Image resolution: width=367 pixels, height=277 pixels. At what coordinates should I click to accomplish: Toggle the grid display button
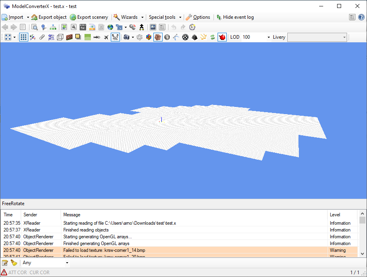tap(24, 37)
